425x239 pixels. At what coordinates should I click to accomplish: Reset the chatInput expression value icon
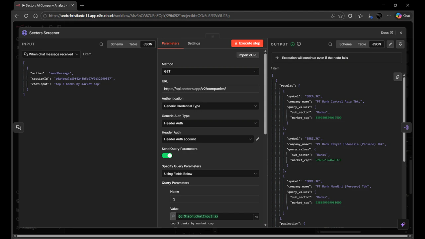pyautogui.click(x=256, y=217)
